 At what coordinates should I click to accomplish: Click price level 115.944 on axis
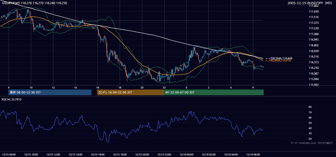(313, 79)
